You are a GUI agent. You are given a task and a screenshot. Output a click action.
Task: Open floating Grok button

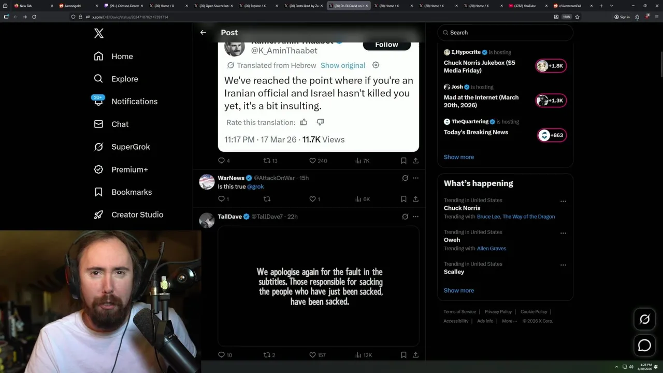pyautogui.click(x=644, y=320)
